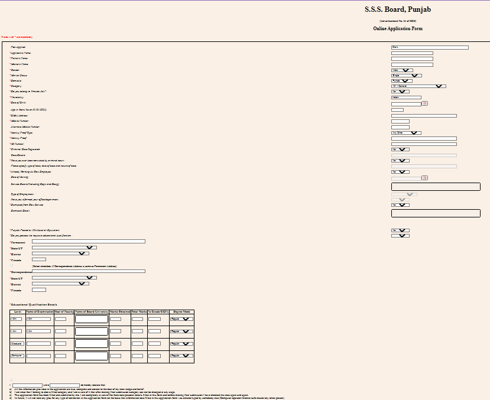Check the declaration checkbox above the declaration text
Viewport: 490px width, 400px height.
(11, 379)
